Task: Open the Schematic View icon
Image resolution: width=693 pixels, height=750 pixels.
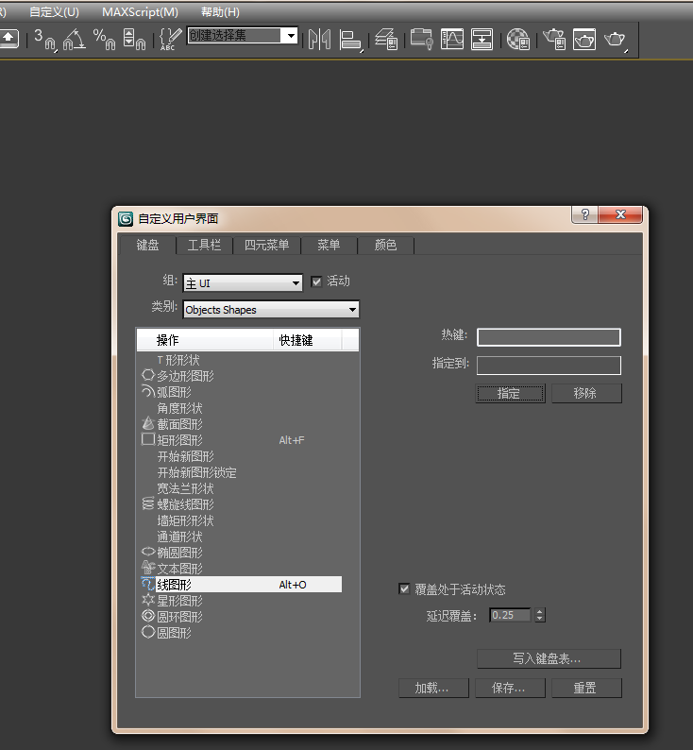Action: [x=482, y=40]
